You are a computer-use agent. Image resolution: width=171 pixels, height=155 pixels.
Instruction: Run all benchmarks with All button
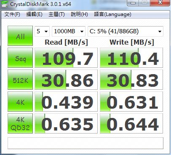[20, 36]
